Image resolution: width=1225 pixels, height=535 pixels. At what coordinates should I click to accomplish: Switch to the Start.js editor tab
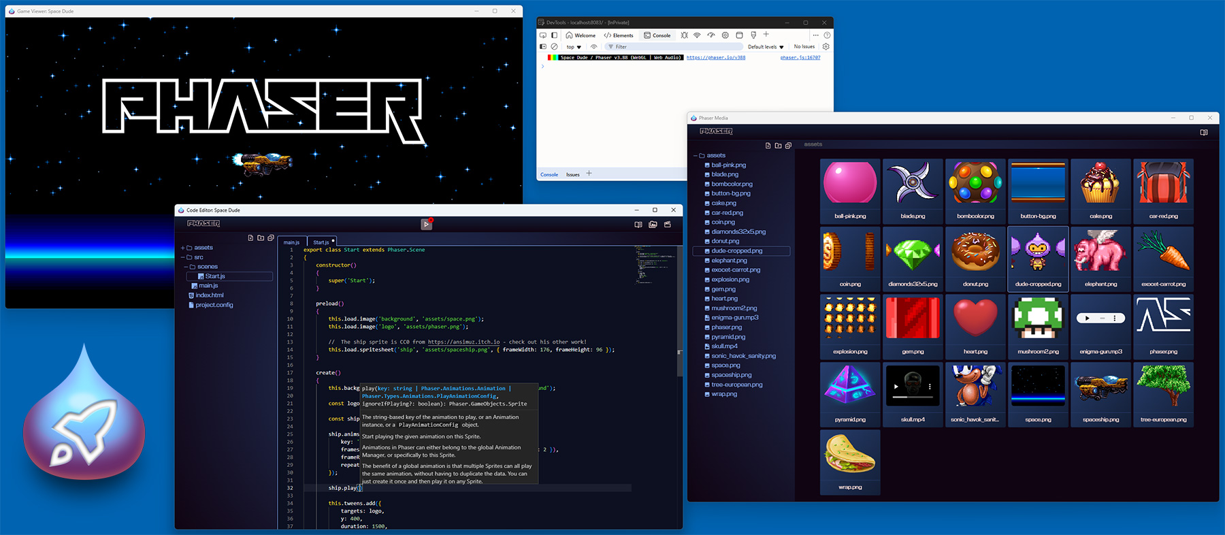[x=321, y=242]
